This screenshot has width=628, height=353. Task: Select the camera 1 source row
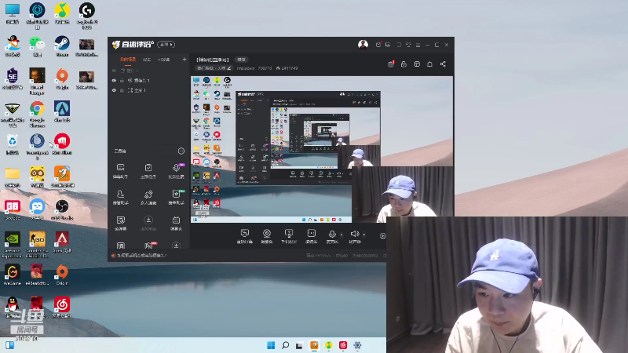coord(149,81)
